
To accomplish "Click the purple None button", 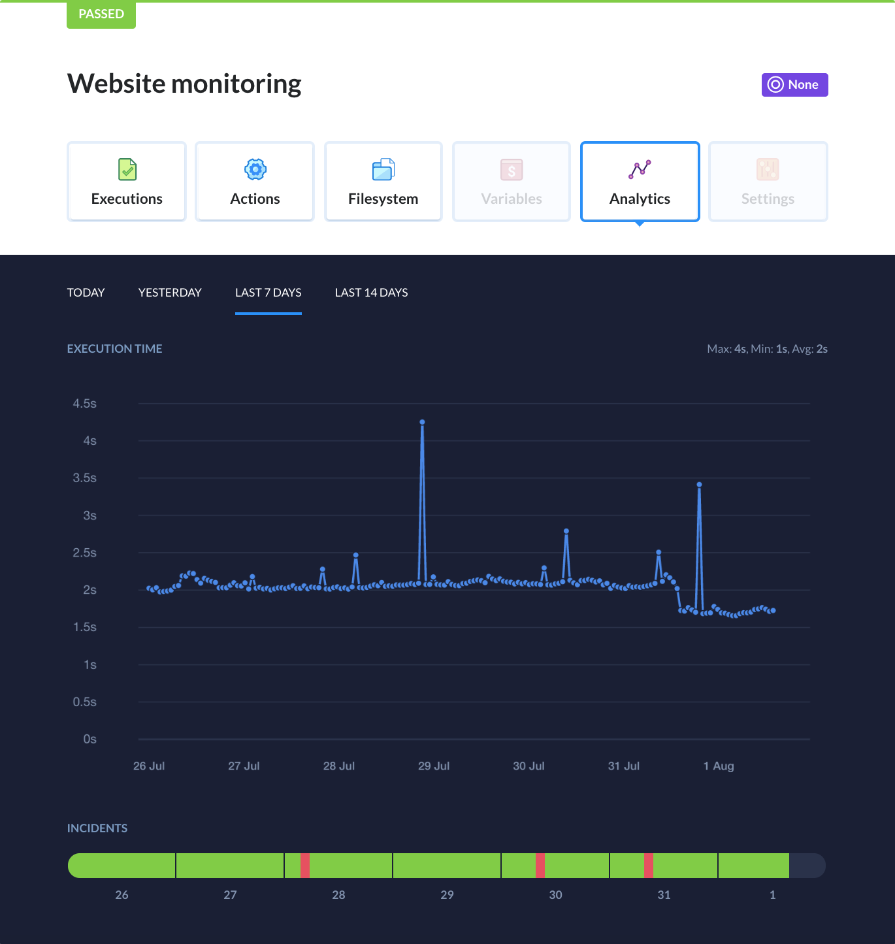I will (x=794, y=85).
